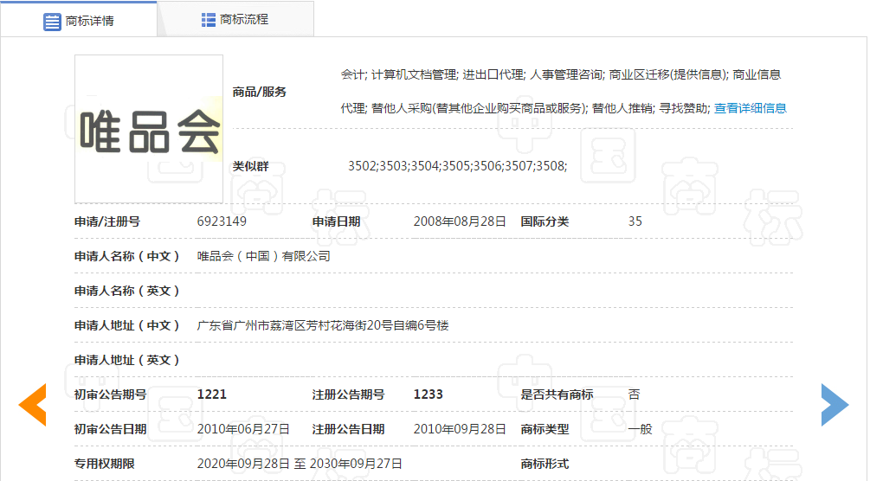This screenshot has height=481, width=870.
Task: Click the 初审公告日期 label
Action: pos(111,429)
